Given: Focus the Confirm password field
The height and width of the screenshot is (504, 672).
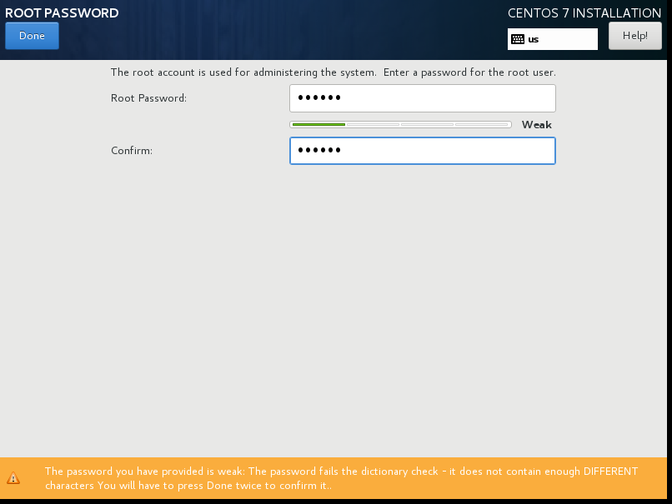Looking at the screenshot, I should (x=423, y=151).
